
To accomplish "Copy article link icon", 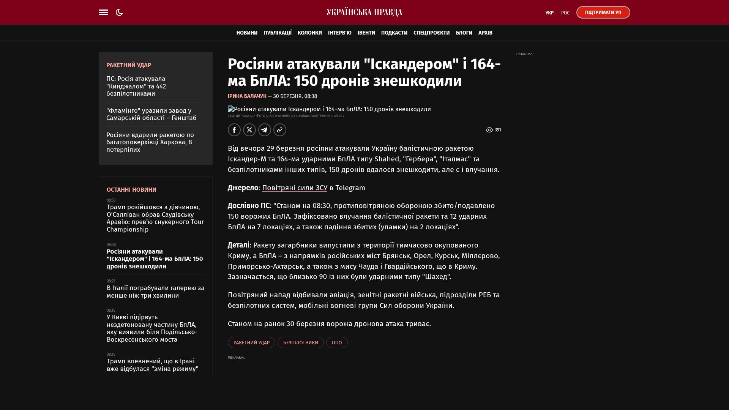I will (280, 130).
